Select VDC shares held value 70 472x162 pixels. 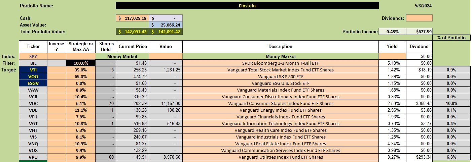[x=105, y=103]
